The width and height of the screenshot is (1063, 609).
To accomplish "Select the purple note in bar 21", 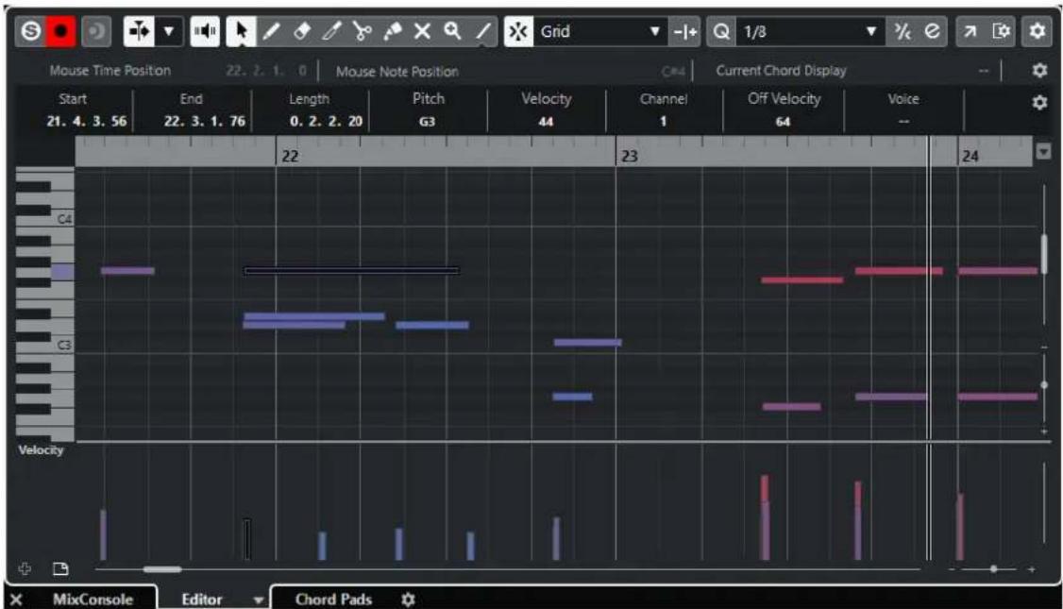I will point(127,271).
